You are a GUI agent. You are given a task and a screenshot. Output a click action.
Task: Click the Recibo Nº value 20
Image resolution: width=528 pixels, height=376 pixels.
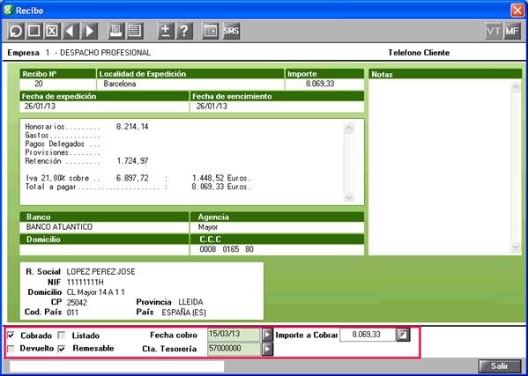[x=39, y=84]
